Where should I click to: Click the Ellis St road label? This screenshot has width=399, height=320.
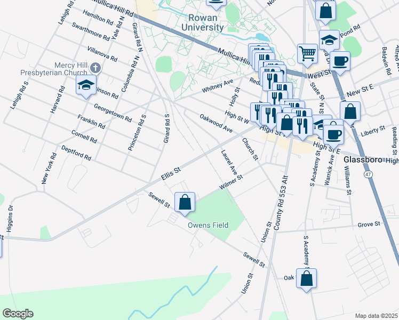click(x=172, y=173)
